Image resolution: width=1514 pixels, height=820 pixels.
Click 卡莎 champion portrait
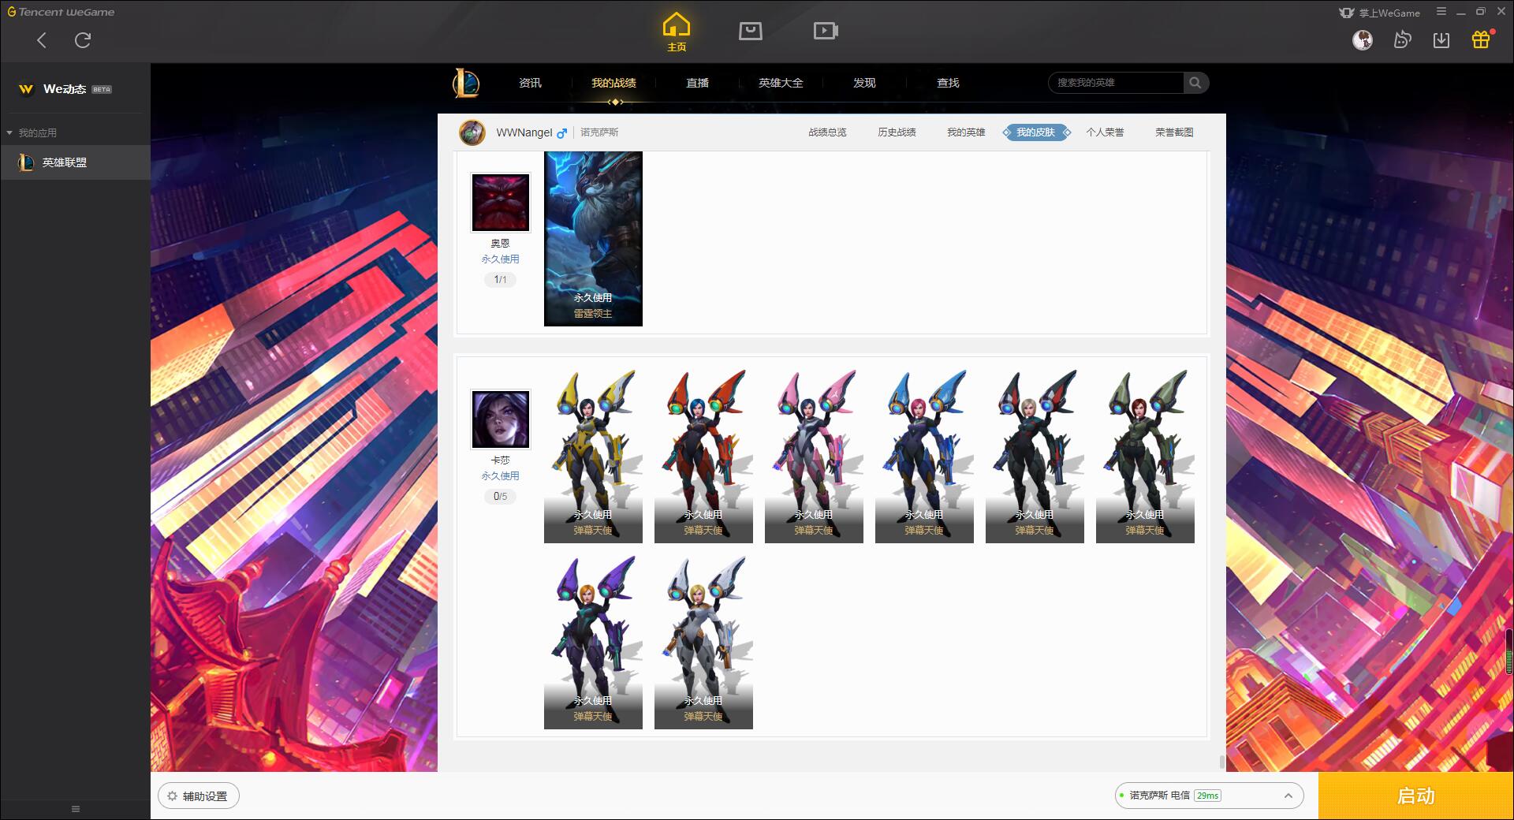(500, 419)
